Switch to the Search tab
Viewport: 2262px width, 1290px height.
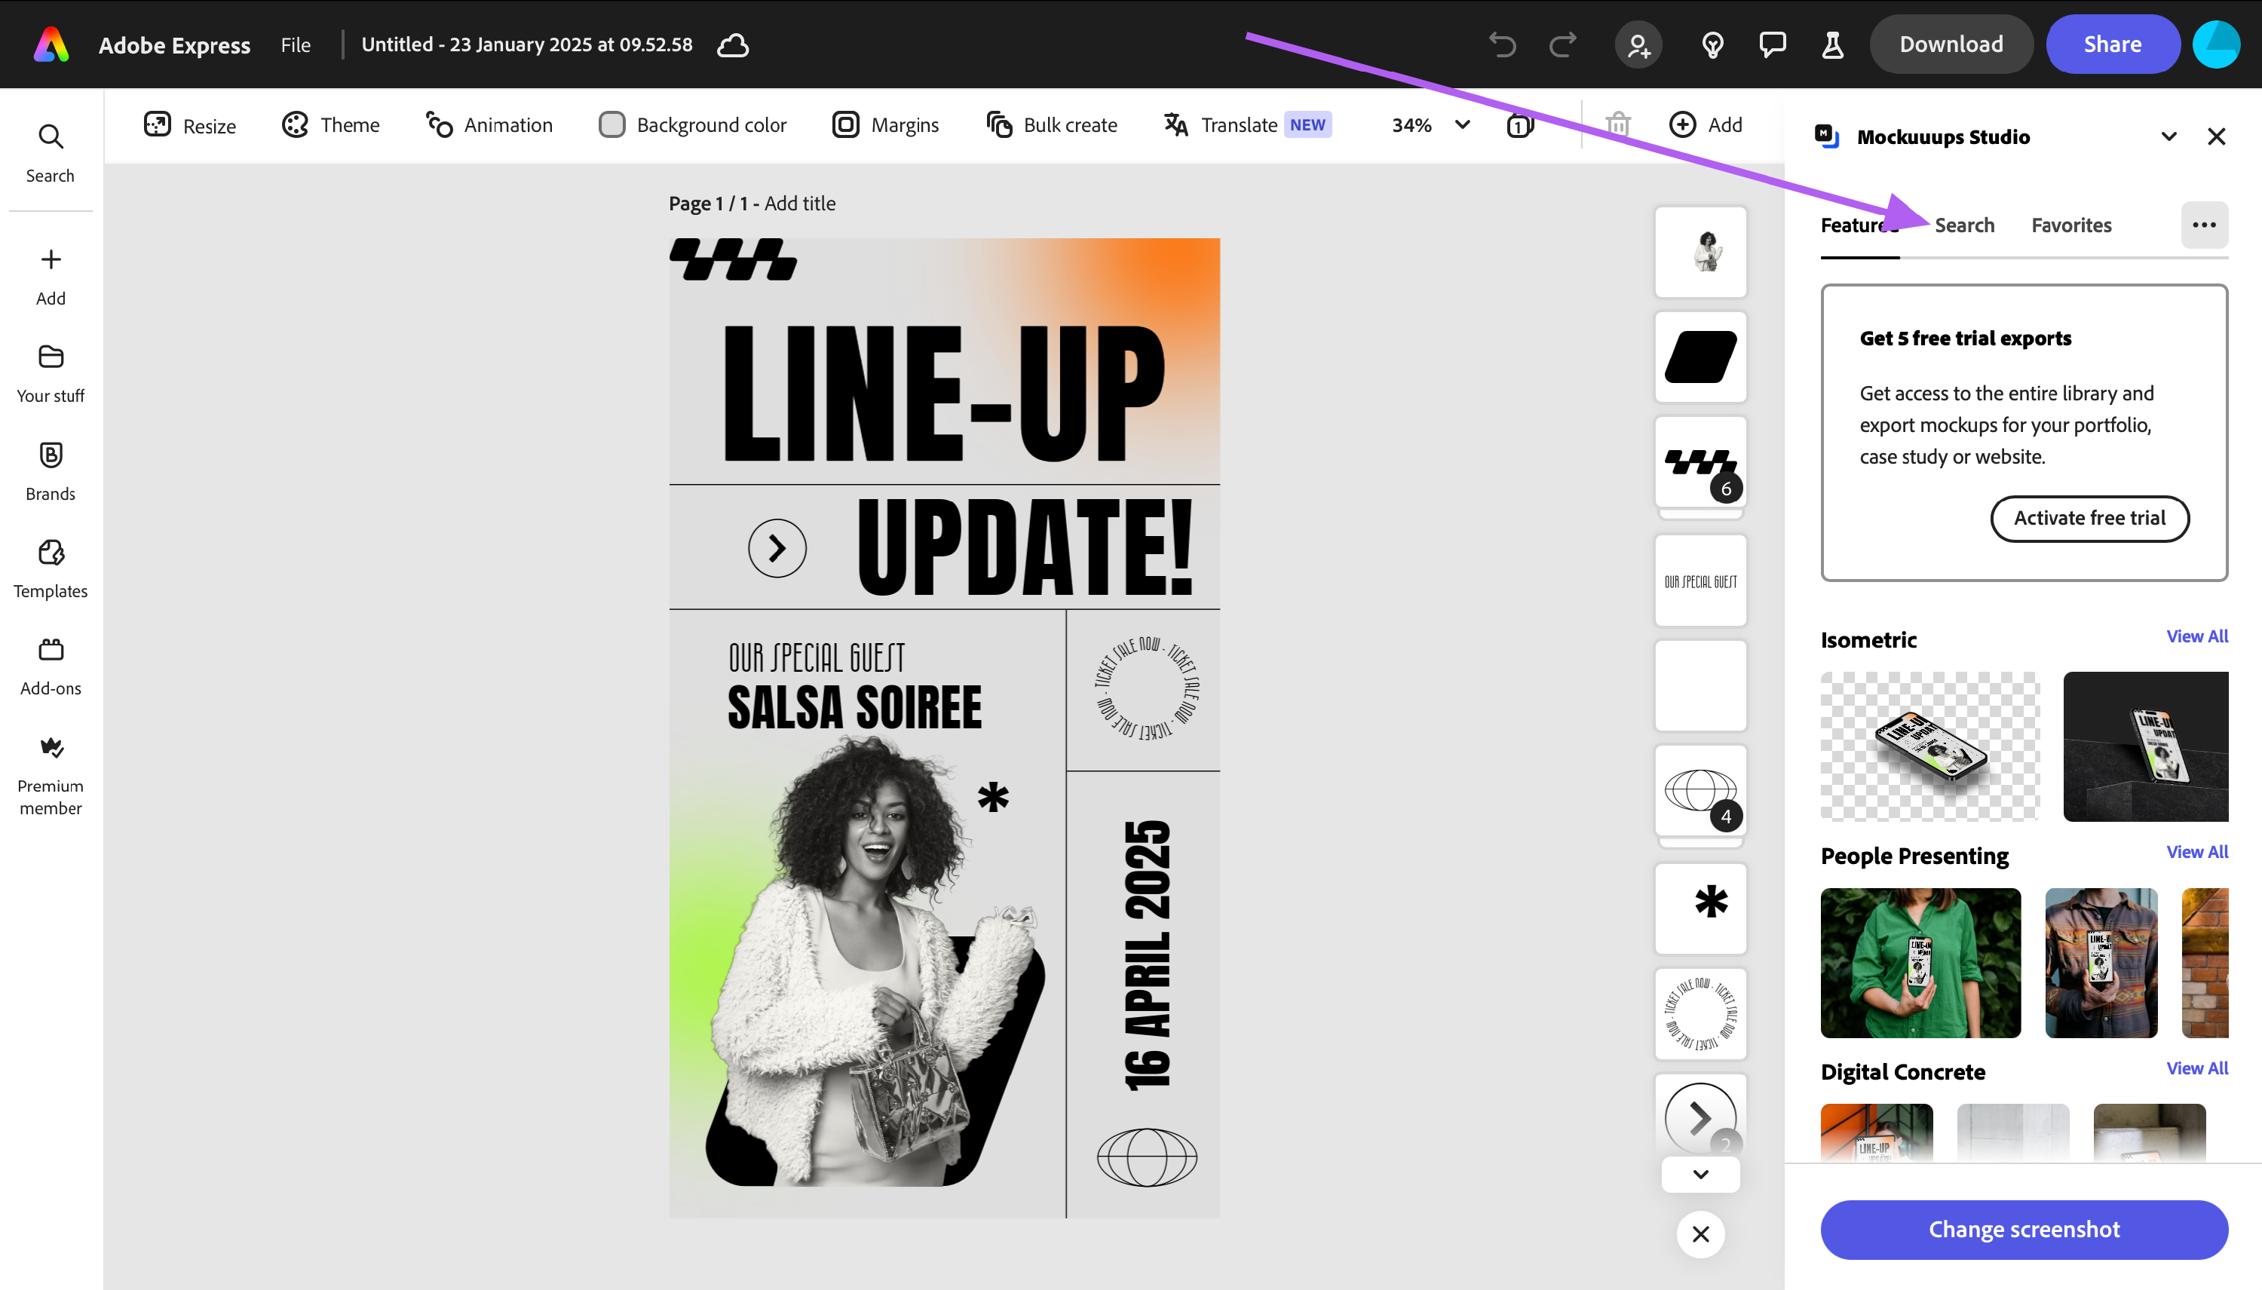pyautogui.click(x=1964, y=225)
